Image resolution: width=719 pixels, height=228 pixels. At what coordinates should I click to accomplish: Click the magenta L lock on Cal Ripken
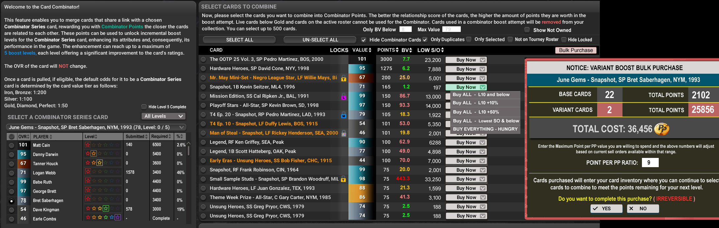point(344,97)
